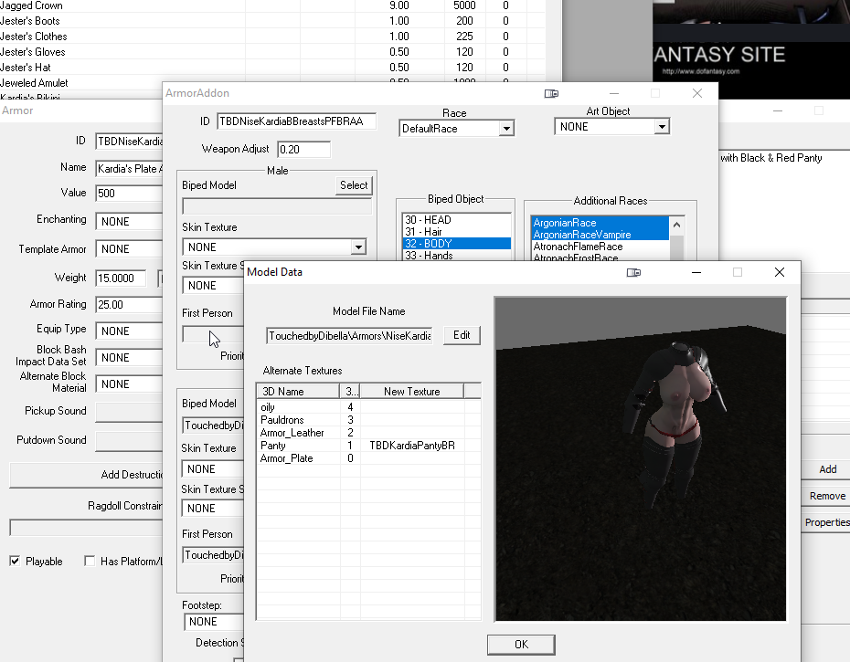Select the oily row in Alternate Textures
The image size is (850, 662).
coord(368,407)
